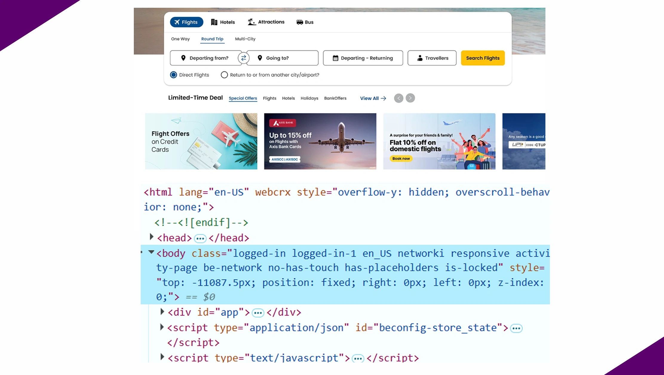Expand the head element triangle

click(151, 237)
